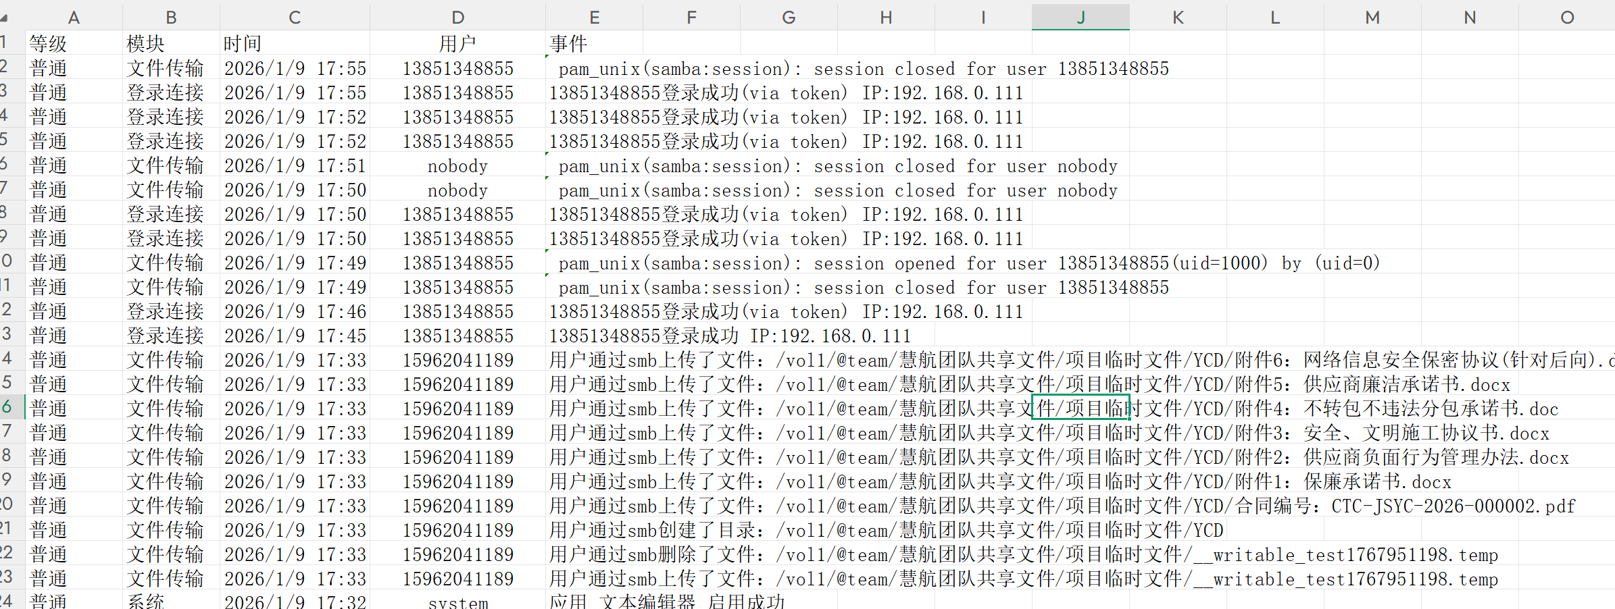Select the upload event for 附件2 供应商负面行为管理办法.docx

click(1059, 457)
